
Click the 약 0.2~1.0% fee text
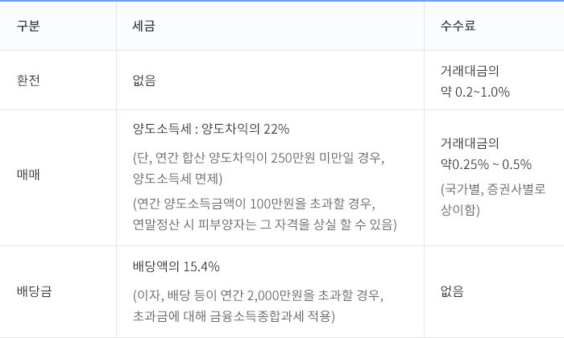[475, 92]
